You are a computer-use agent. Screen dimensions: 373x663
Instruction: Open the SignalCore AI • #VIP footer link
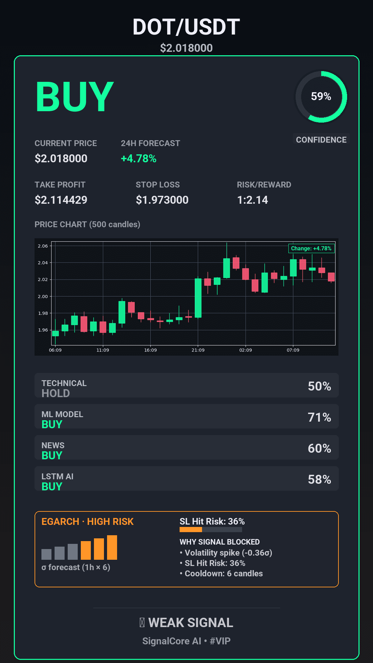(x=186, y=641)
